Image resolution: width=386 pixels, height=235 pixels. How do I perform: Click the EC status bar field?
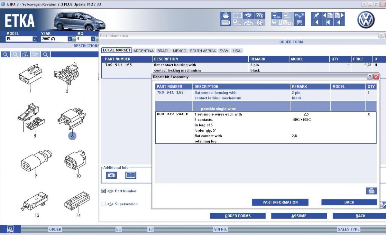[119, 229]
